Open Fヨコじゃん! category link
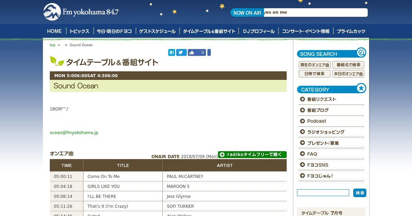The image size is (412, 216). [320, 176]
